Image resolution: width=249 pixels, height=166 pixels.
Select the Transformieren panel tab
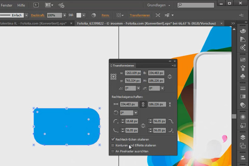(122, 66)
